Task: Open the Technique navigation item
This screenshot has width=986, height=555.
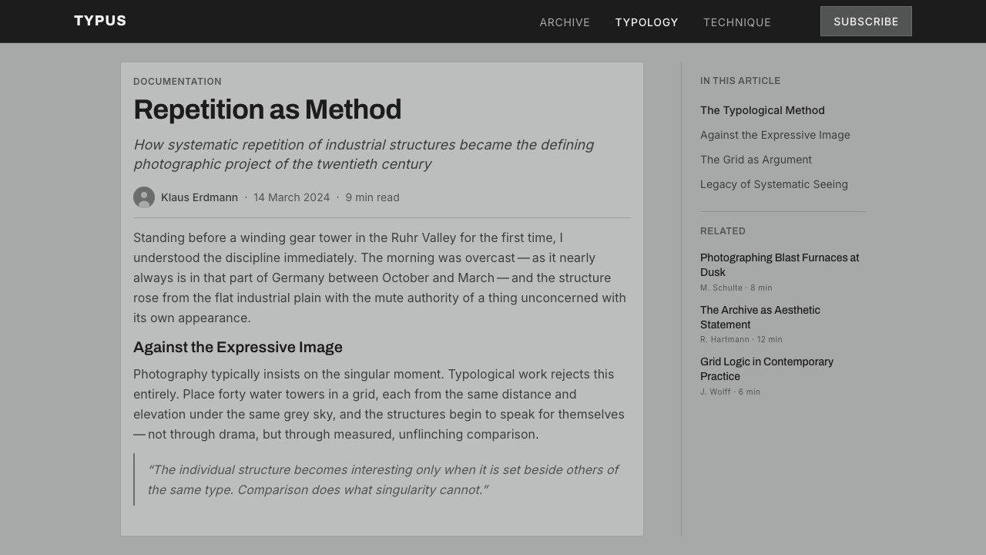Action: pos(737,22)
